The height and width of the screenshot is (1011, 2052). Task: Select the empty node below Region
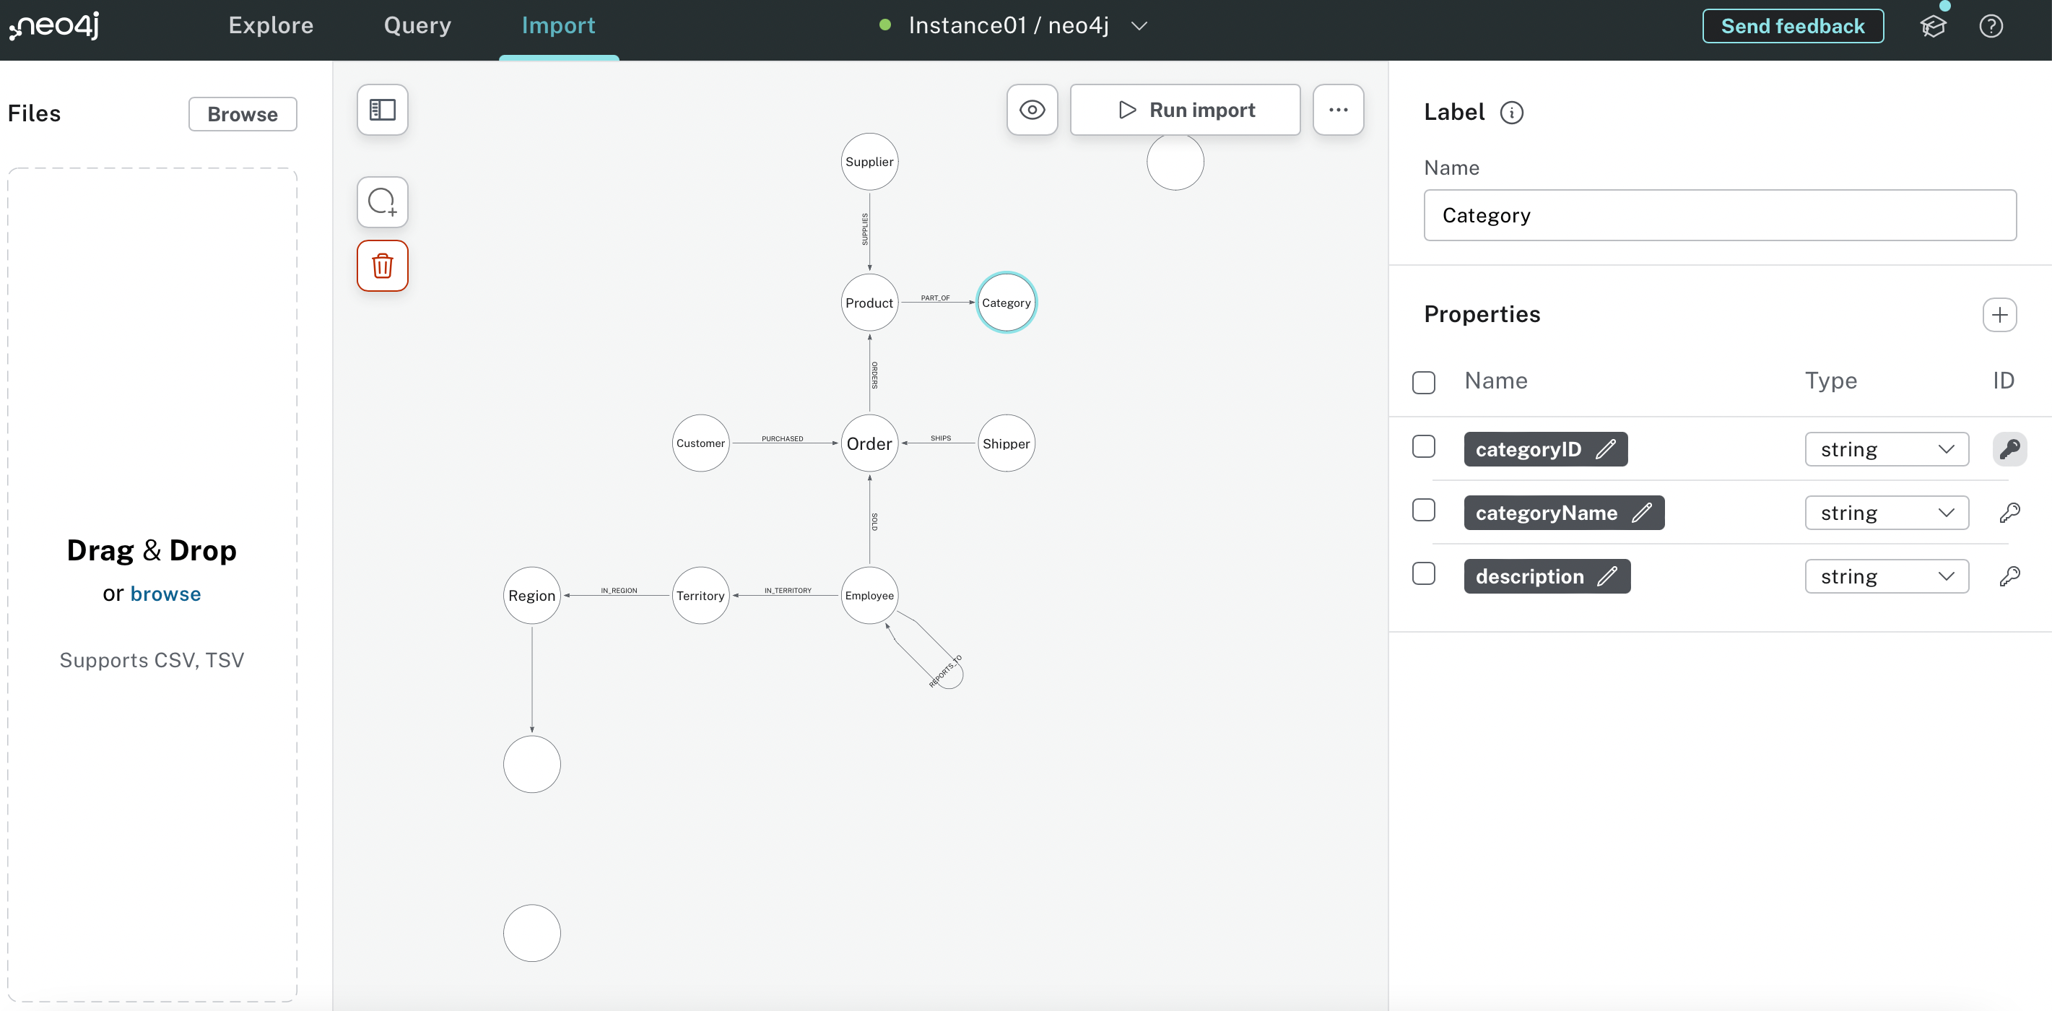(x=531, y=764)
